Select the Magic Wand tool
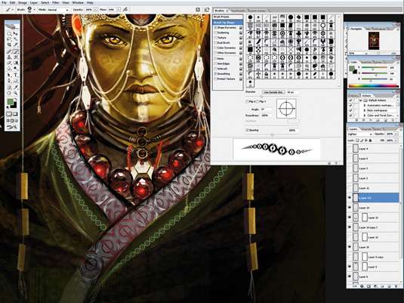Image resolution: width=404 pixels, height=303 pixels. (x=16, y=39)
